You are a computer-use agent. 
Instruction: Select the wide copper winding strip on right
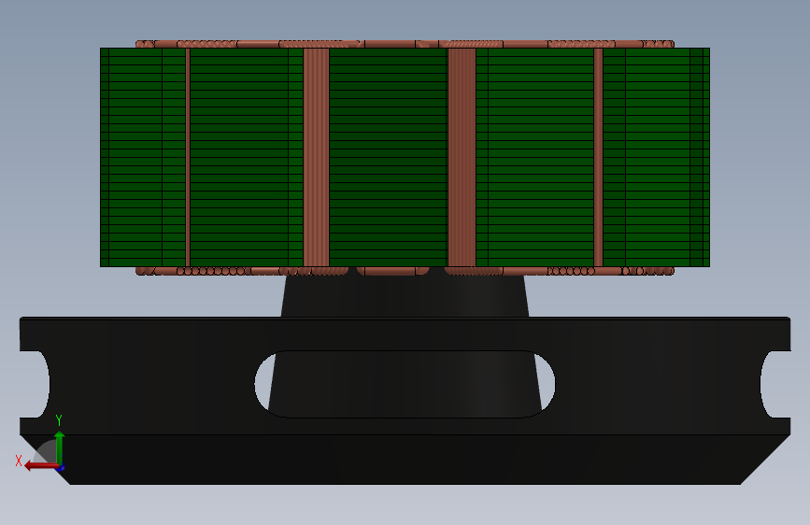(x=462, y=157)
